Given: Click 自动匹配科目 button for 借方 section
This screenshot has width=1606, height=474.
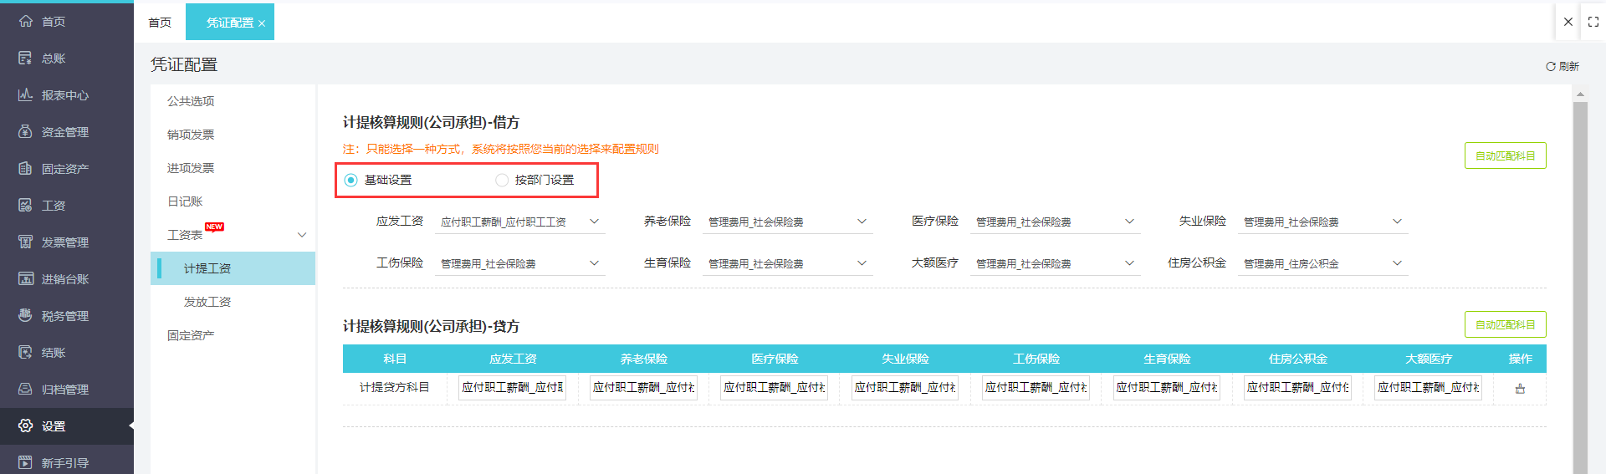Looking at the screenshot, I should pyautogui.click(x=1504, y=155).
